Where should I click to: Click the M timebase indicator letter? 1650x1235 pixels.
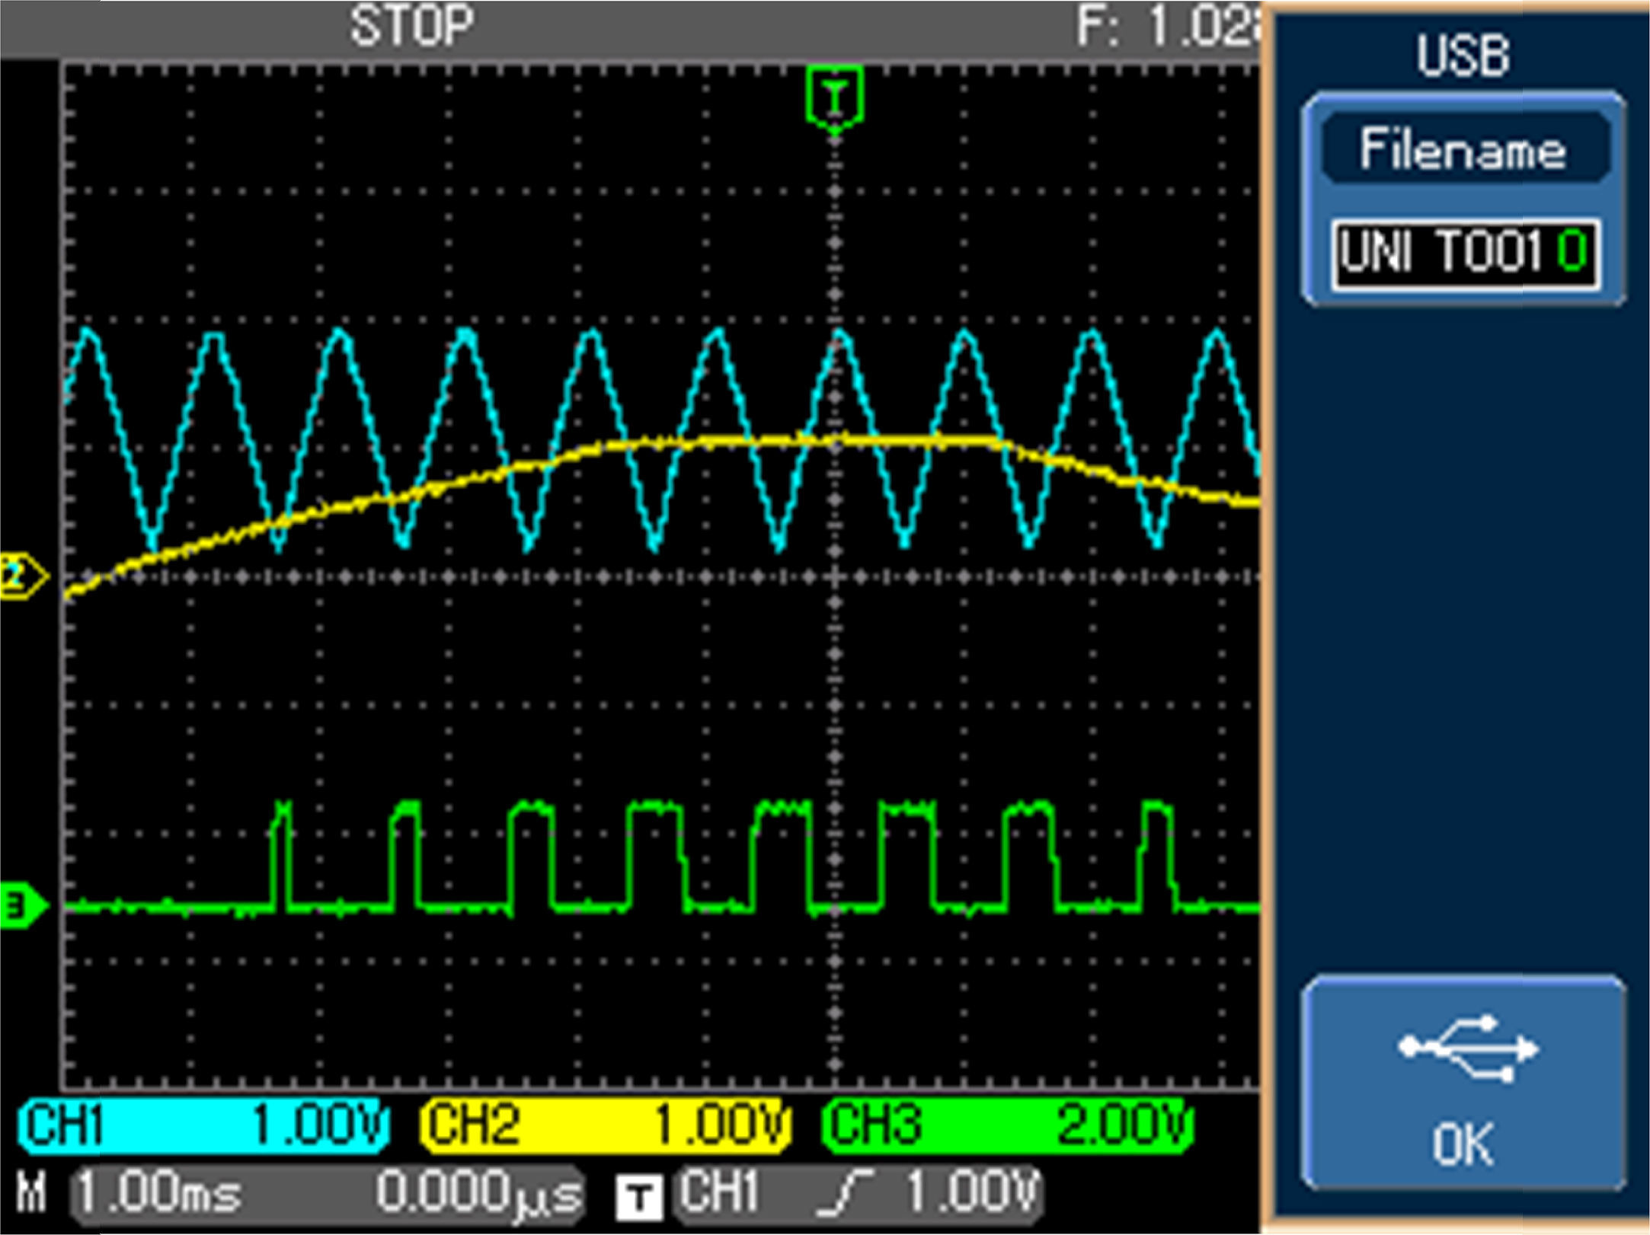point(32,1192)
